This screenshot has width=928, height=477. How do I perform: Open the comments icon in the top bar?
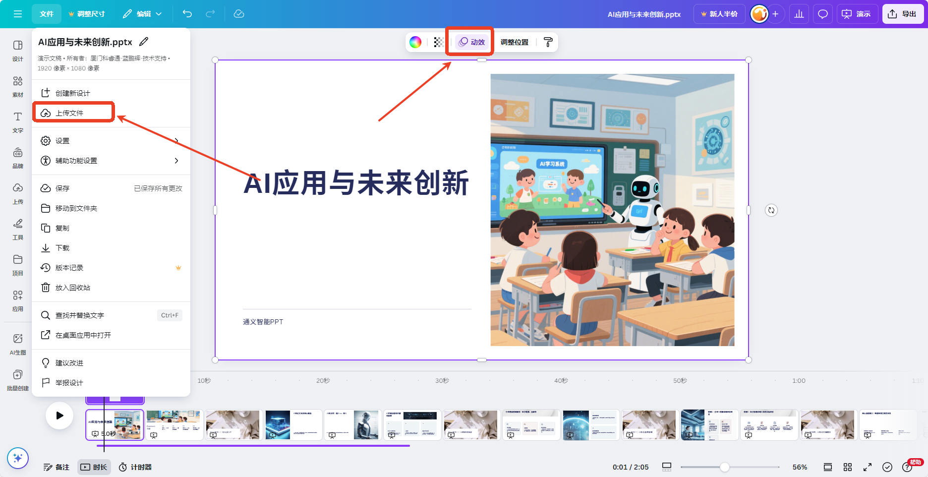coord(822,14)
